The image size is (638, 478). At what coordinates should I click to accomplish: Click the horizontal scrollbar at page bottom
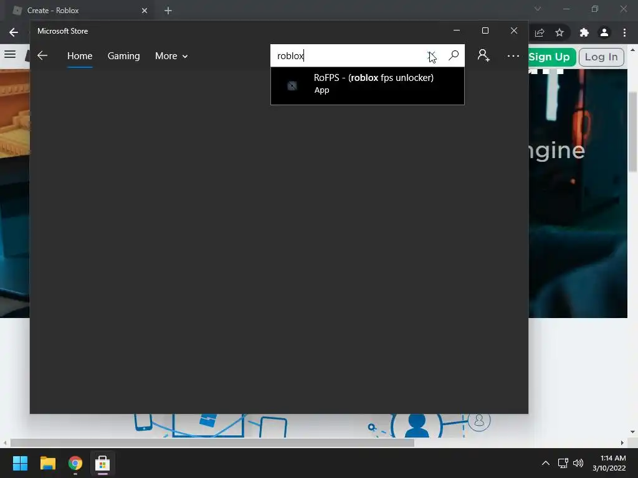coord(212,443)
